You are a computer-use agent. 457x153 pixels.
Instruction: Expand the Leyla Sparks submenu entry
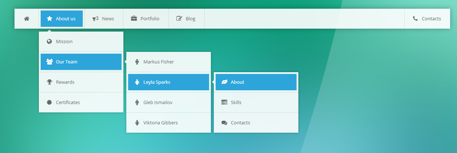click(168, 82)
